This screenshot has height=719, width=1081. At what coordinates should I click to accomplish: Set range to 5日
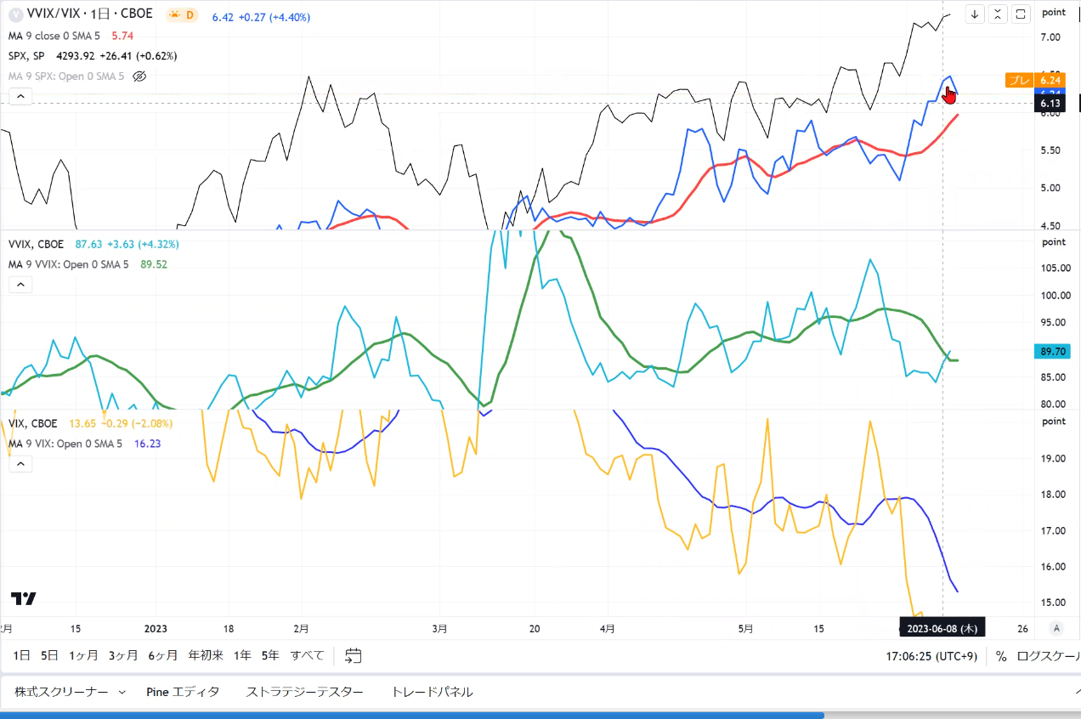coord(50,655)
